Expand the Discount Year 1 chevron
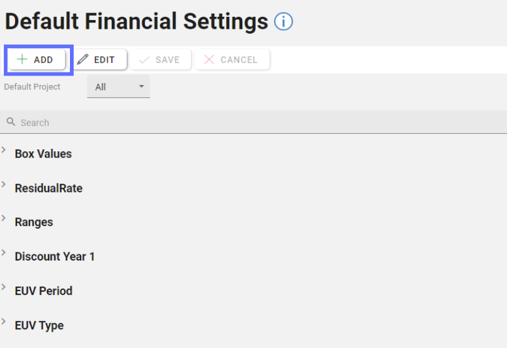This screenshot has width=507, height=348. [4, 254]
